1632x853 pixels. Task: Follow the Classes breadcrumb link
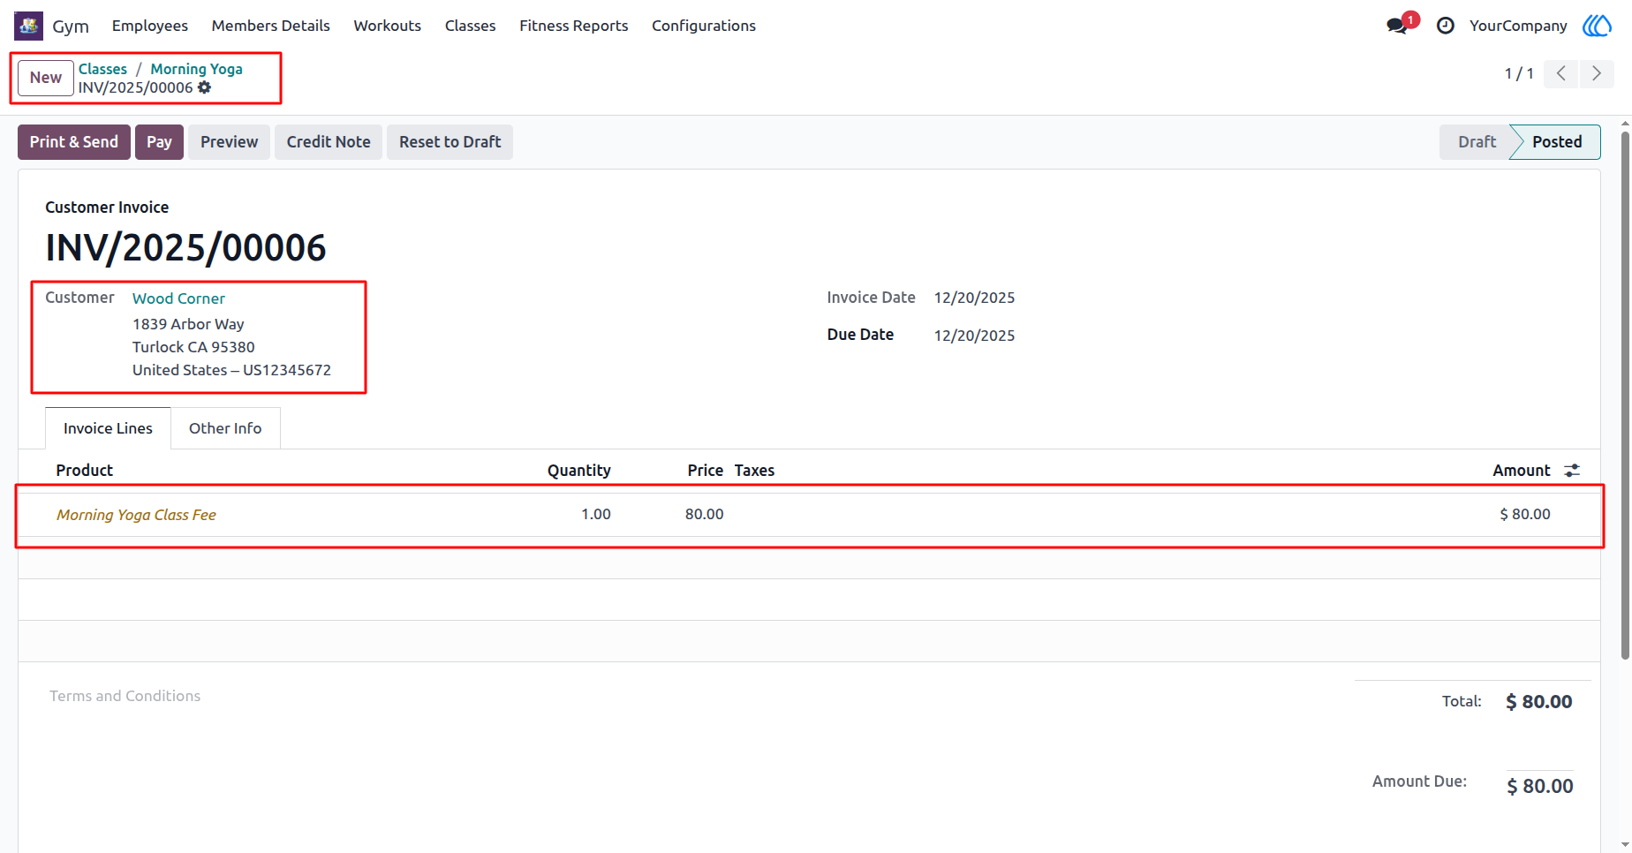click(x=102, y=69)
